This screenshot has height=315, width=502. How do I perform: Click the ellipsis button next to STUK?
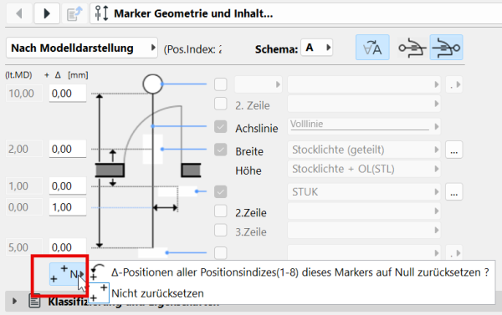click(453, 192)
